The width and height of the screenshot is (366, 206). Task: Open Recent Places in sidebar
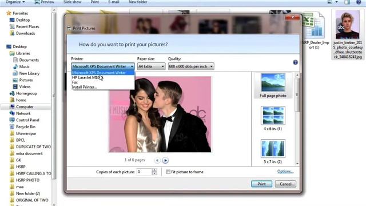coord(27,27)
